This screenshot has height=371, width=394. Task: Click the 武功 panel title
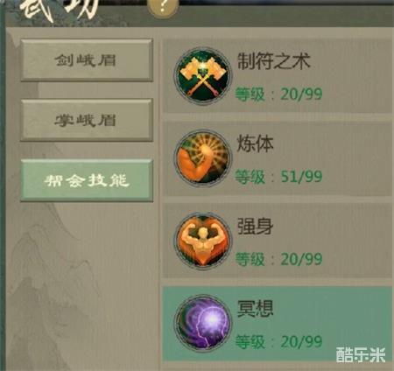59,9
